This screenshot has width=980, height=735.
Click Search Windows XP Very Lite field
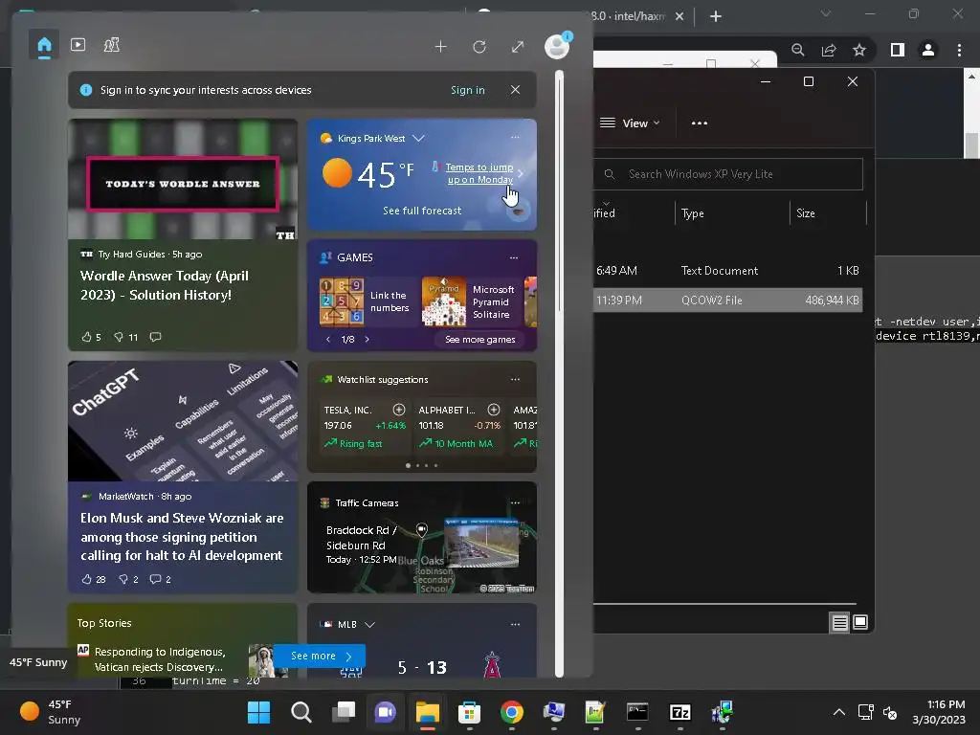(x=728, y=174)
